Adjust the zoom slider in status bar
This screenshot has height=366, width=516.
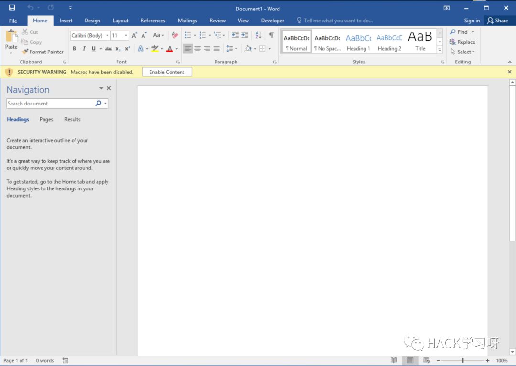pyautogui.click(x=462, y=361)
